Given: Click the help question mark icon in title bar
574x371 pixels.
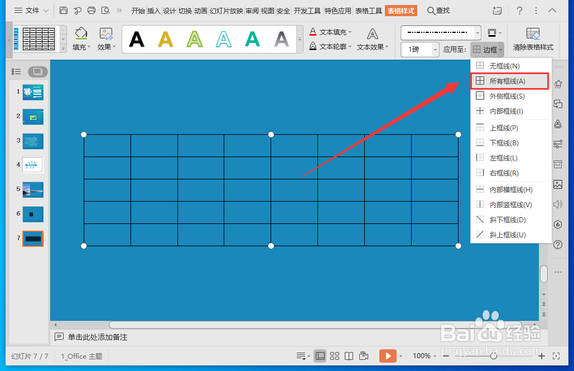Looking at the screenshot, I should (x=519, y=11).
